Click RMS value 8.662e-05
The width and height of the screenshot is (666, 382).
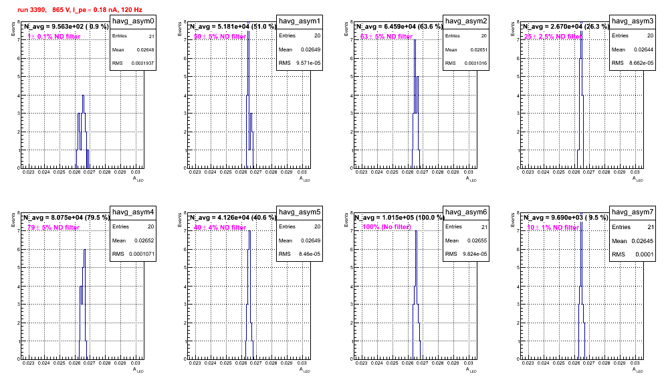point(641,63)
